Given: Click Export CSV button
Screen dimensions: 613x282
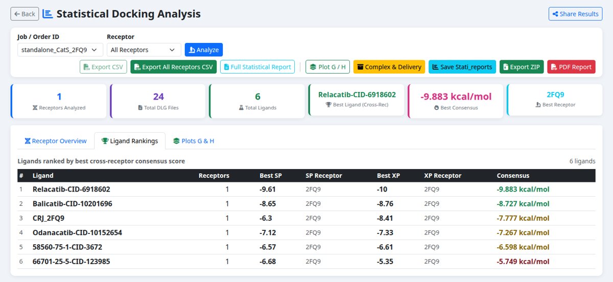Looking at the screenshot, I should click(103, 67).
